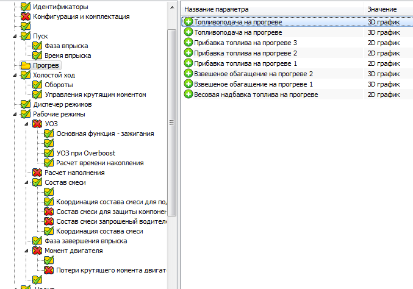
Task: Click red cross icon beside Конфигурация и комплектация
Action: point(26,16)
